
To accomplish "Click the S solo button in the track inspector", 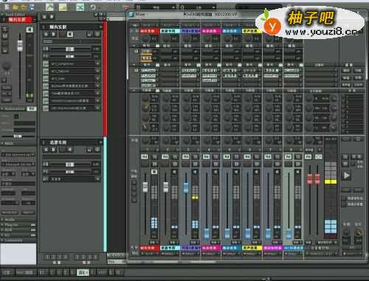I will coord(4,30).
